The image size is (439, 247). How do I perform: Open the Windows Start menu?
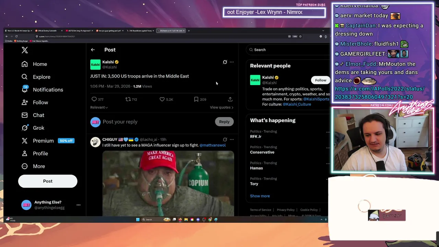(x=138, y=220)
